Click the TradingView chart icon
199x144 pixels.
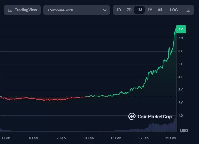pyautogui.click(x=10, y=10)
